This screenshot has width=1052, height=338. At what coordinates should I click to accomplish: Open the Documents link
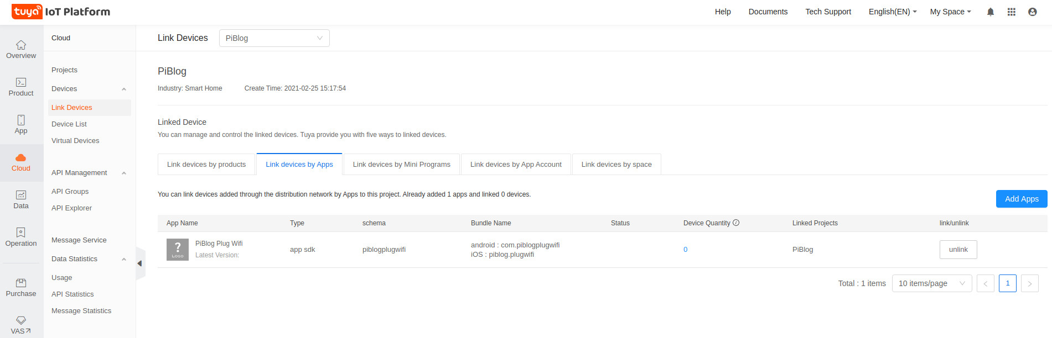coord(768,12)
